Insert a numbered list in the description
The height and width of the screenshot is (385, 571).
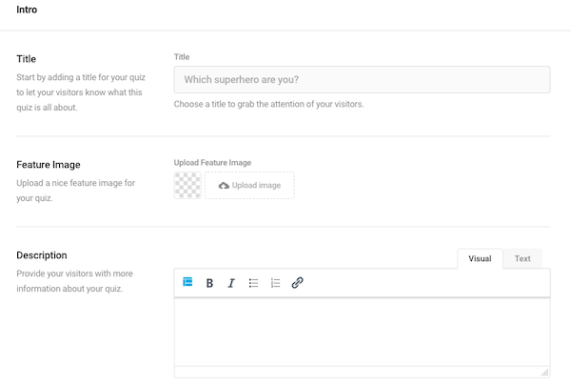click(275, 283)
